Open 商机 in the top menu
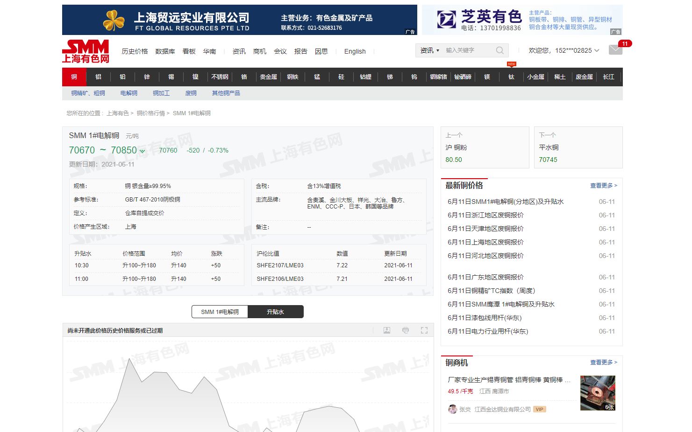Screen dimensions: 692x432 coord(260,51)
